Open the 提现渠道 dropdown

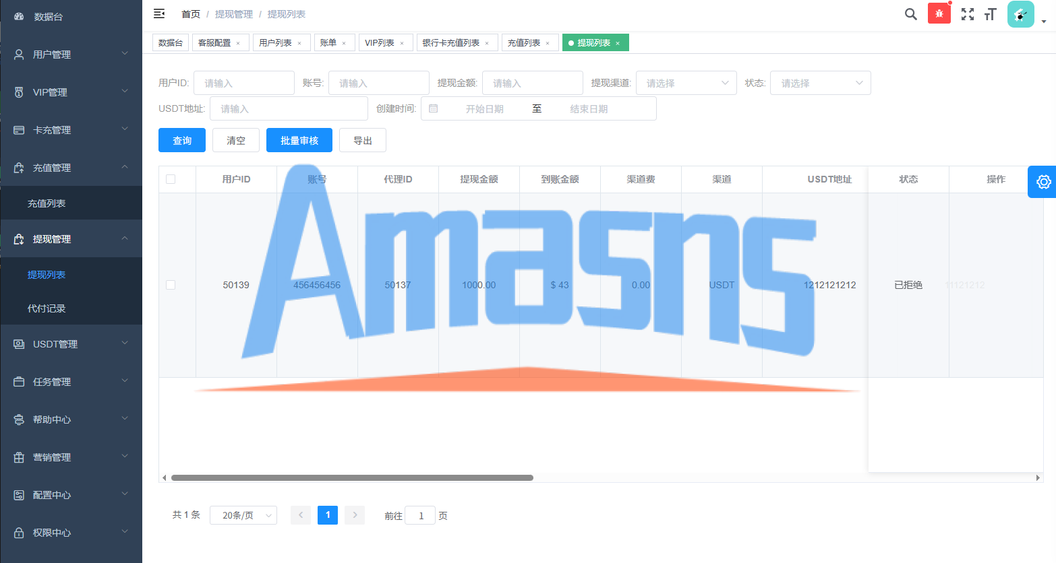tap(686, 83)
